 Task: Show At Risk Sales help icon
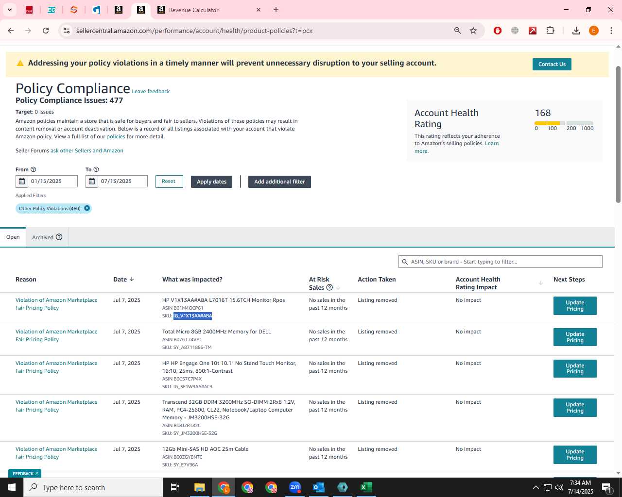[329, 287]
